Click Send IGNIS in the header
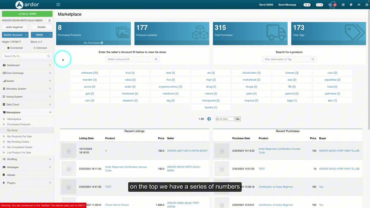370x208 pixels. point(266,5)
